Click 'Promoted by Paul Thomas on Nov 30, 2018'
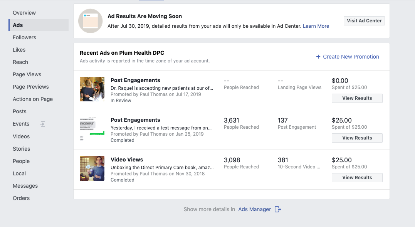Screen dimensions: 415x227 coord(158,174)
